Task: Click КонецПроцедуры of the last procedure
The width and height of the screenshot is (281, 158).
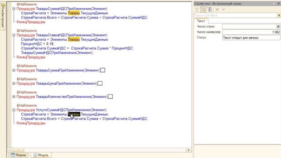Action: tap(31, 123)
